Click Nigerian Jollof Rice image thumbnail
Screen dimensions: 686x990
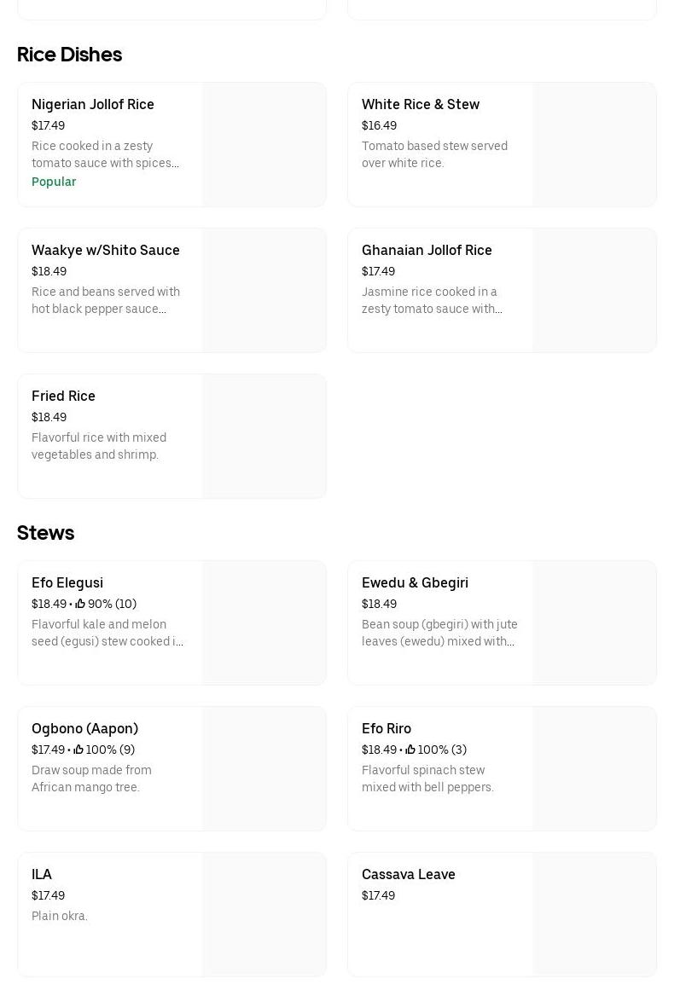coord(265,145)
